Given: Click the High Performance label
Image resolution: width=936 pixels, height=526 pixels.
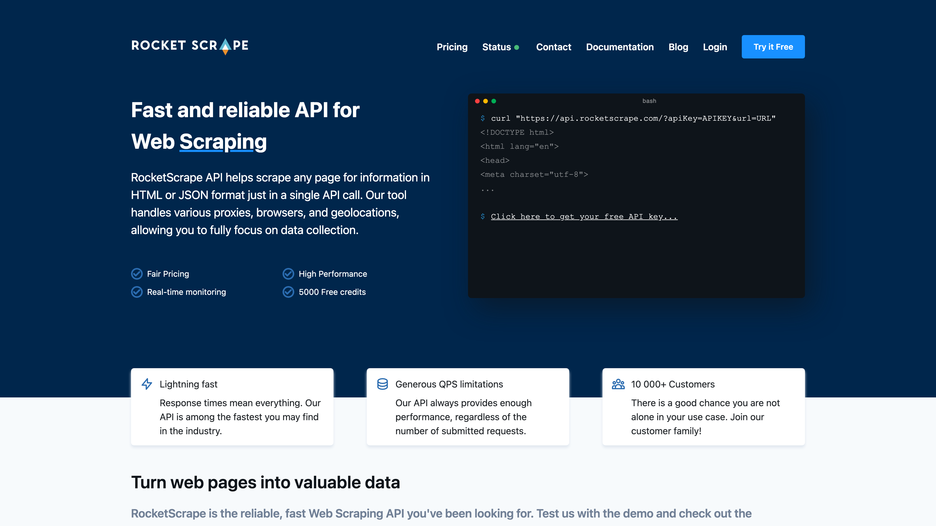Looking at the screenshot, I should pyautogui.click(x=333, y=274).
